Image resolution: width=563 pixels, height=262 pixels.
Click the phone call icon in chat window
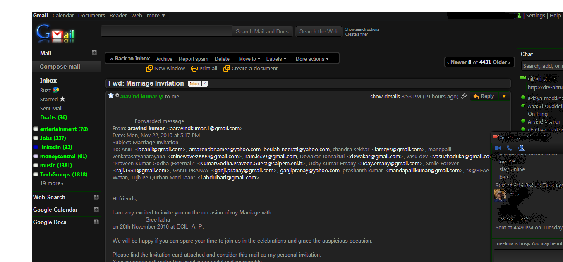[509, 148]
